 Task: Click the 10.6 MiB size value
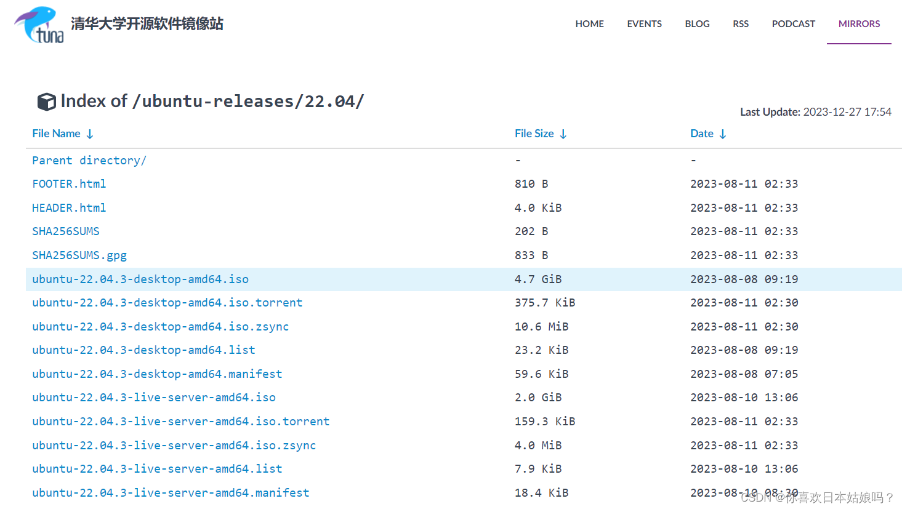[x=542, y=327]
